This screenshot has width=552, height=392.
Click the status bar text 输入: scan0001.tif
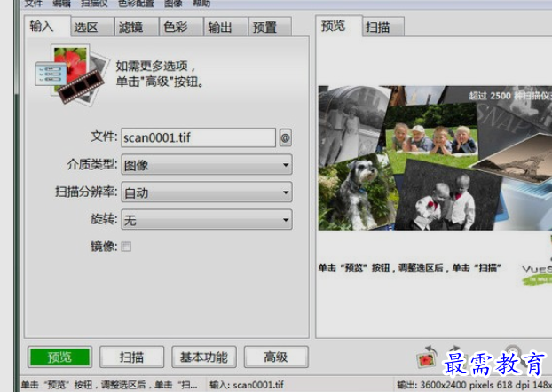coord(247,385)
